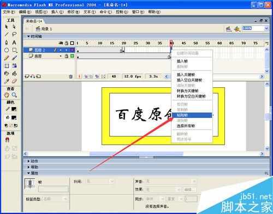Select the Rectangle tool

tap(14, 50)
